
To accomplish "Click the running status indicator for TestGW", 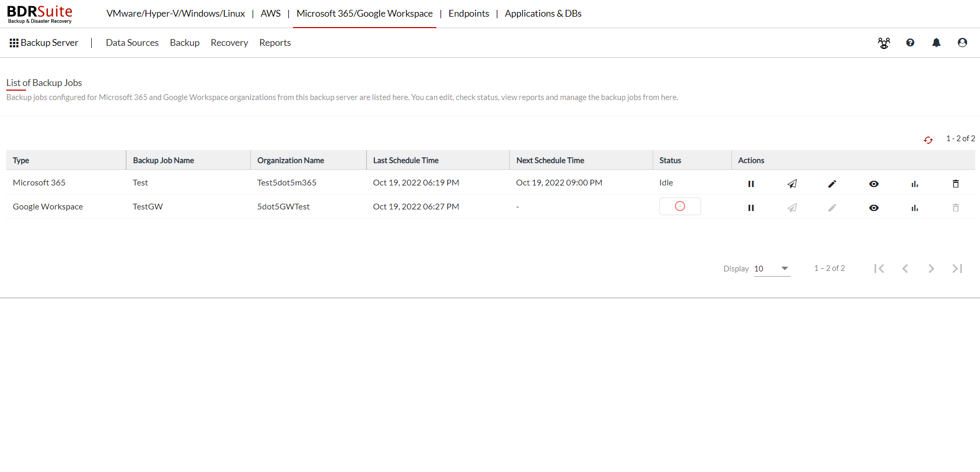I will coord(680,206).
